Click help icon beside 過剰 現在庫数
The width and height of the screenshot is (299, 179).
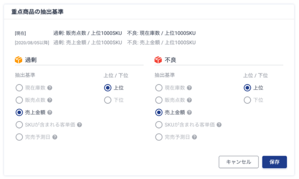(x=50, y=88)
